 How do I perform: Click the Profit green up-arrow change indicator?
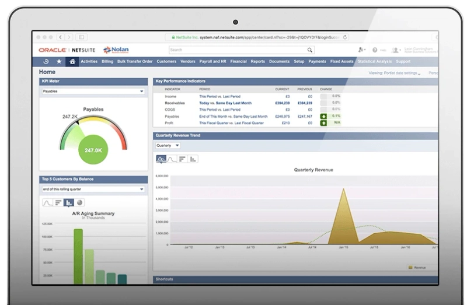click(x=323, y=123)
